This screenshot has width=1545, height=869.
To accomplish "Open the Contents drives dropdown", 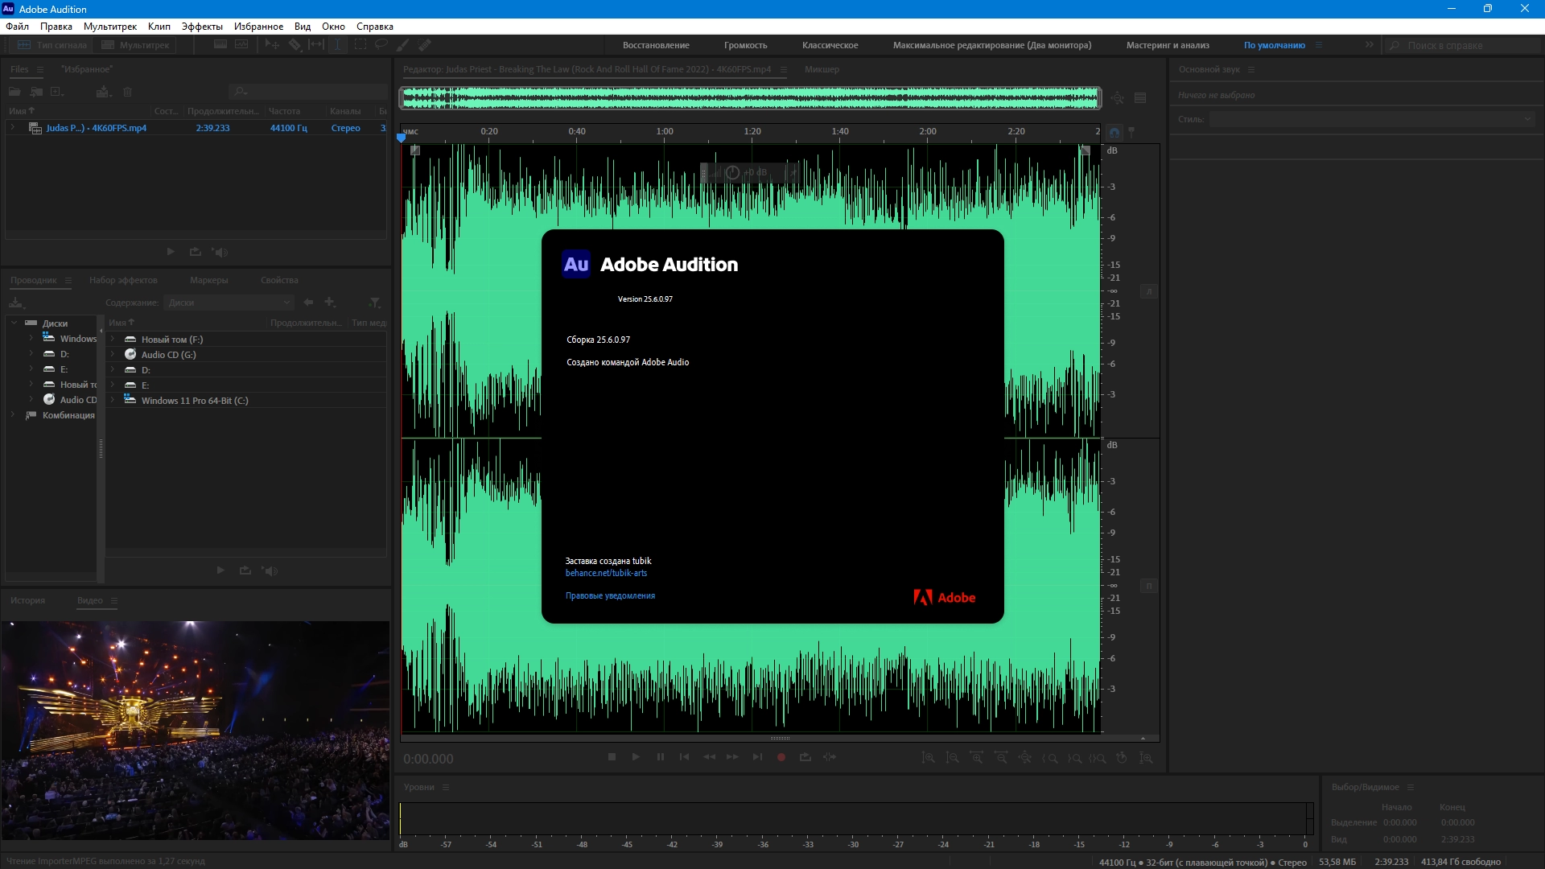I will 229,303.
